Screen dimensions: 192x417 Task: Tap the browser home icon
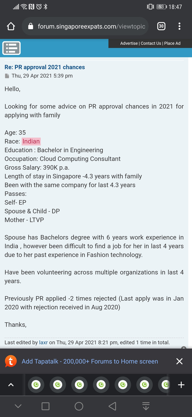point(11,26)
